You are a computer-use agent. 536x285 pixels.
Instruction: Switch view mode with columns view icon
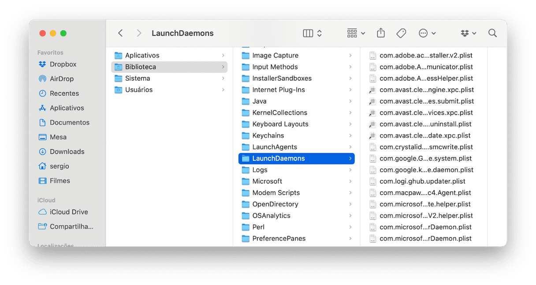(x=313, y=33)
